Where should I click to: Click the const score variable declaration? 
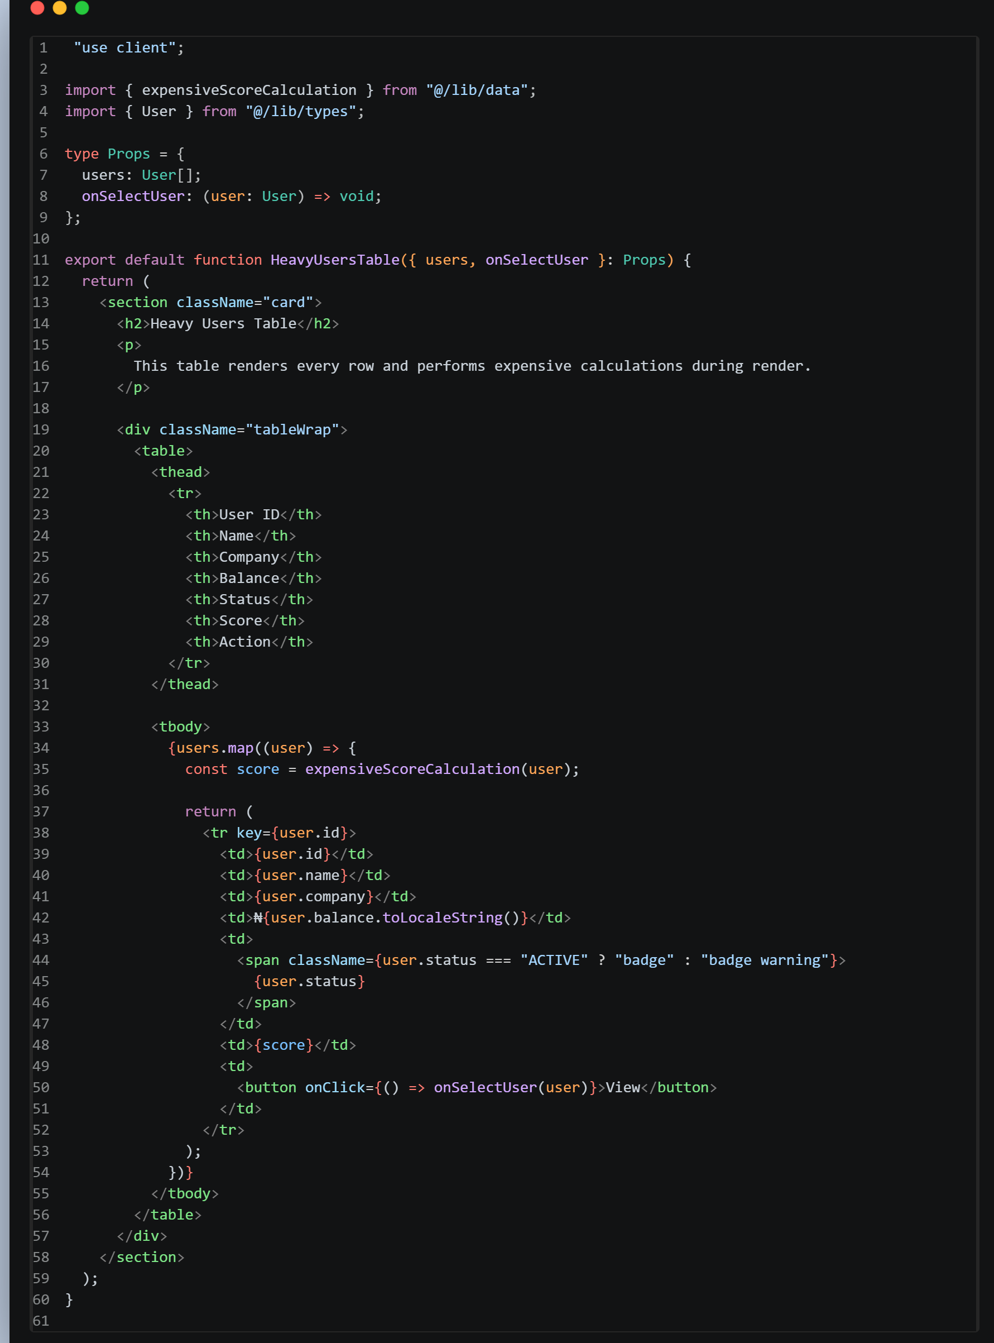click(x=232, y=770)
